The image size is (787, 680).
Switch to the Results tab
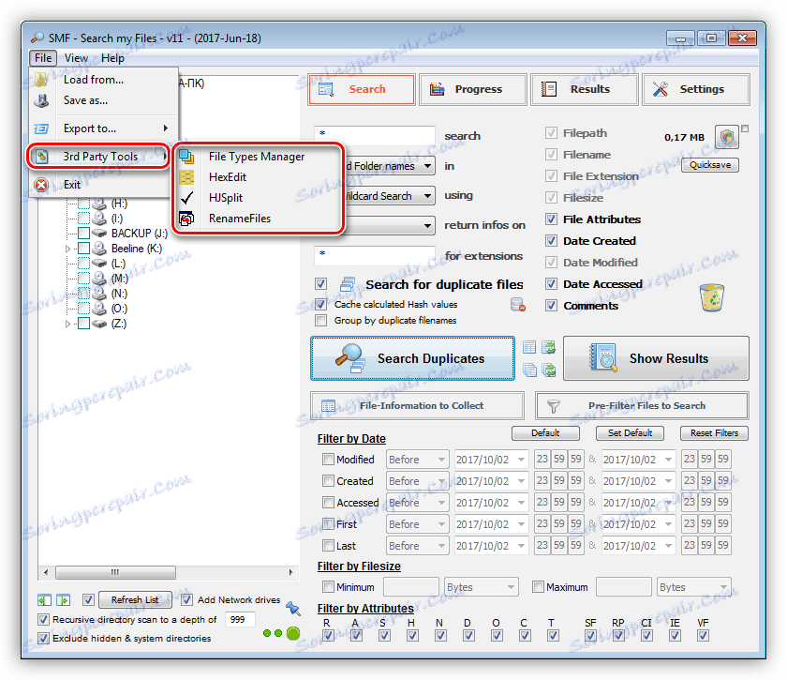(584, 89)
